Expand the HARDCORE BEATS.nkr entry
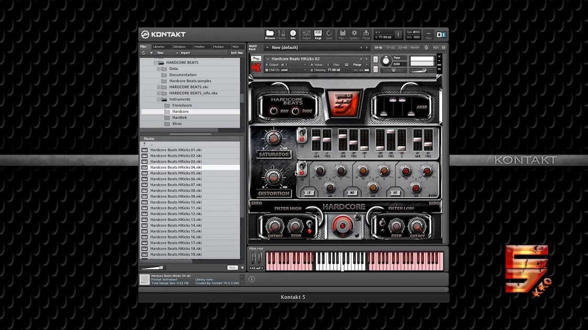The width and height of the screenshot is (588, 330). tap(159, 87)
